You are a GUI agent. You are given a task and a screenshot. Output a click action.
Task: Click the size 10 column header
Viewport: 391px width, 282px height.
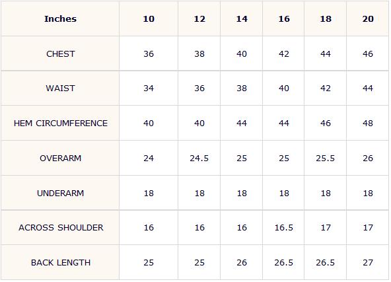[x=149, y=19]
